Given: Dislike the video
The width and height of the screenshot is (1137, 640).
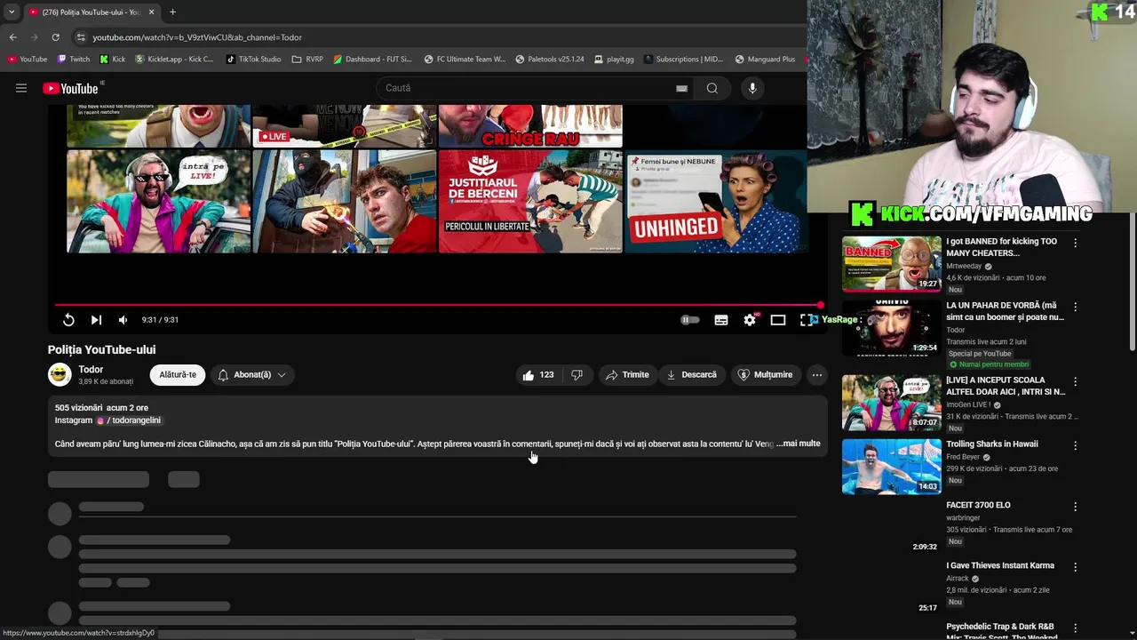Looking at the screenshot, I should coord(577,374).
